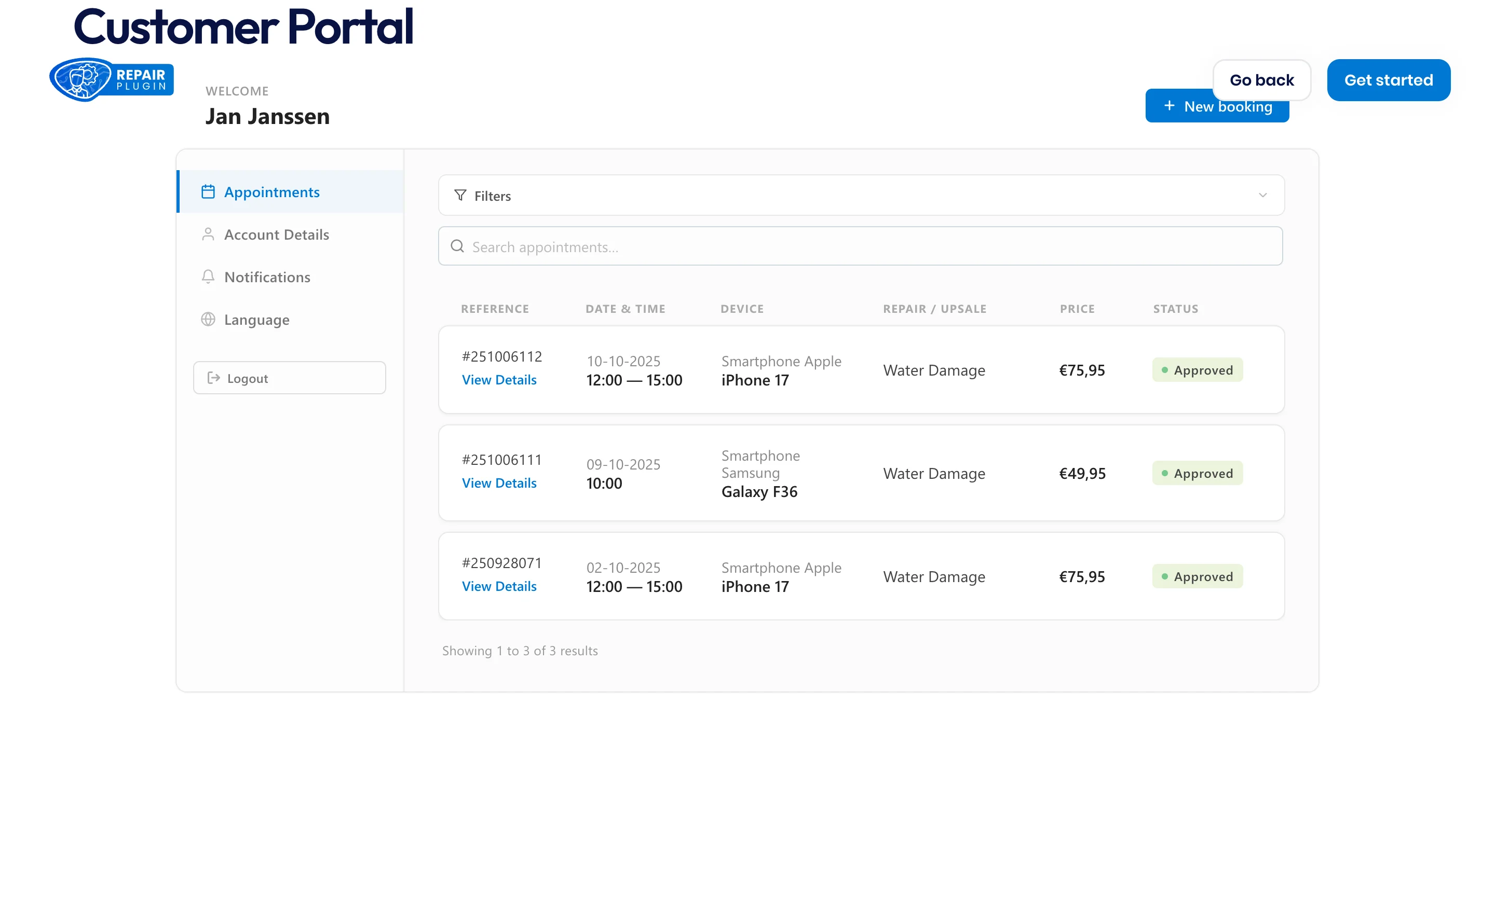Screen dimensions: 1495x911
Task: Expand the Filters panel chevron
Action: (1262, 195)
